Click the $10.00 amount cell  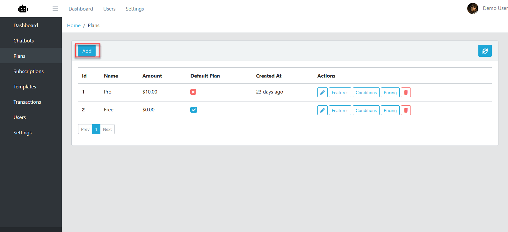150,92
